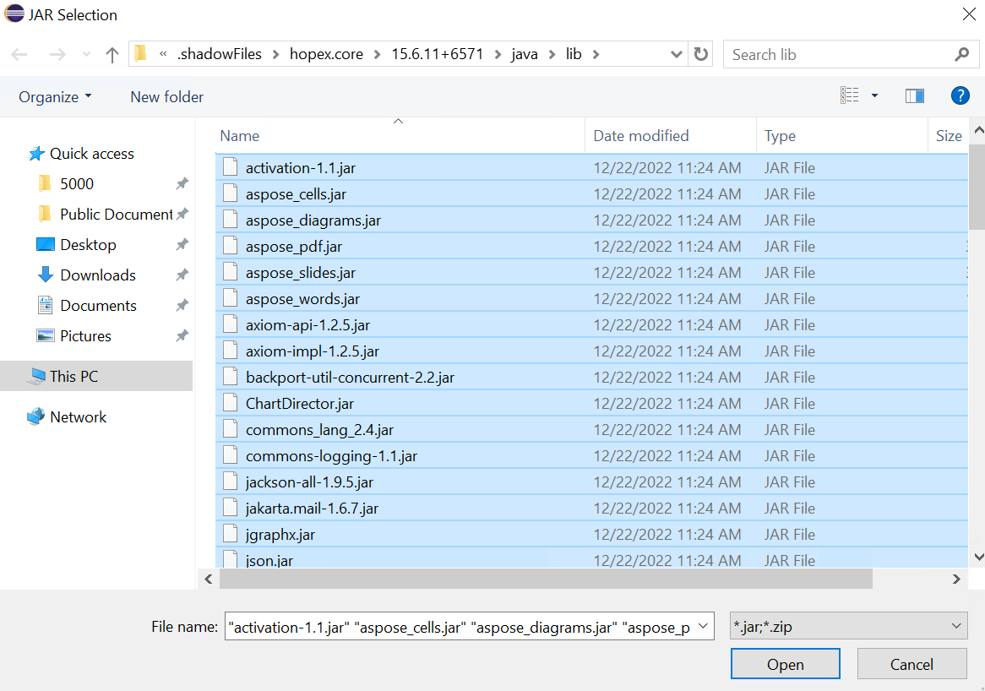Click the file icon of jgraphx.jar
The width and height of the screenshot is (985, 691).
[231, 533]
